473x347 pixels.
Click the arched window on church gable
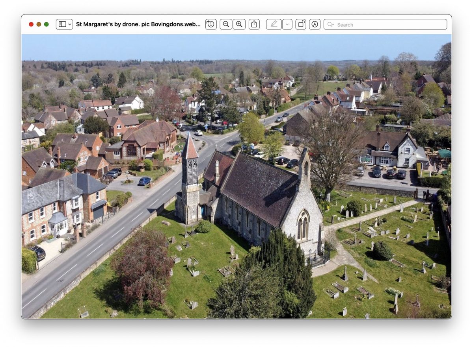pyautogui.click(x=303, y=225)
